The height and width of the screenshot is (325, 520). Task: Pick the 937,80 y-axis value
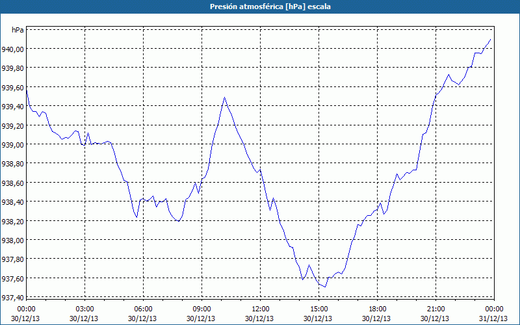coord(12,259)
